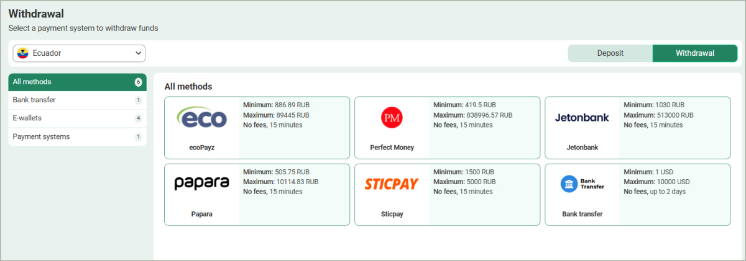
Task: Click the Ecuador flag icon
Action: tap(24, 53)
